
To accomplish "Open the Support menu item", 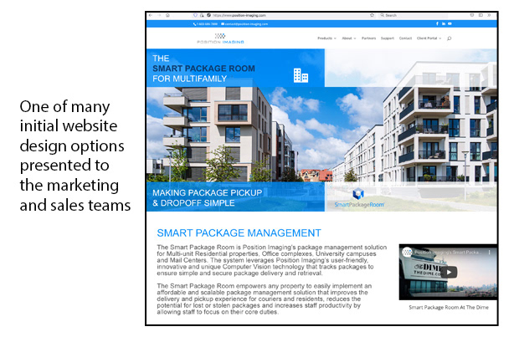I will coord(388,38).
